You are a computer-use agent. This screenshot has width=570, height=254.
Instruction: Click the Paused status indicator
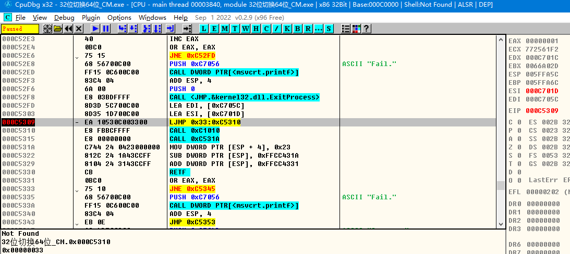click(x=20, y=29)
